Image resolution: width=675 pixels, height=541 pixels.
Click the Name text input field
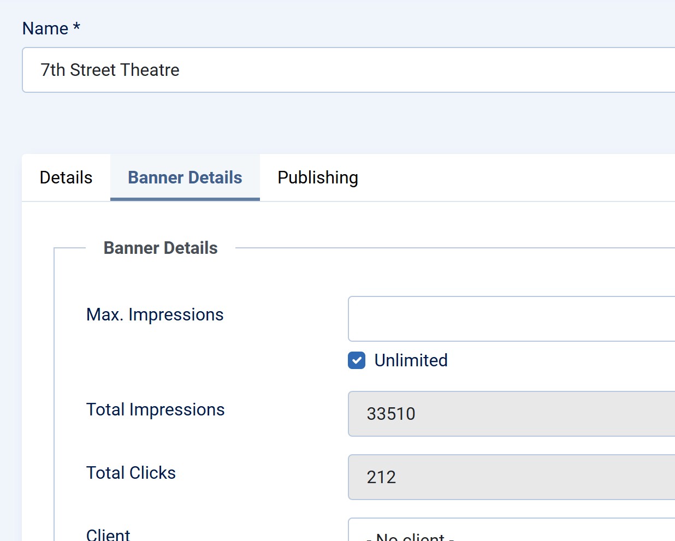click(x=348, y=70)
